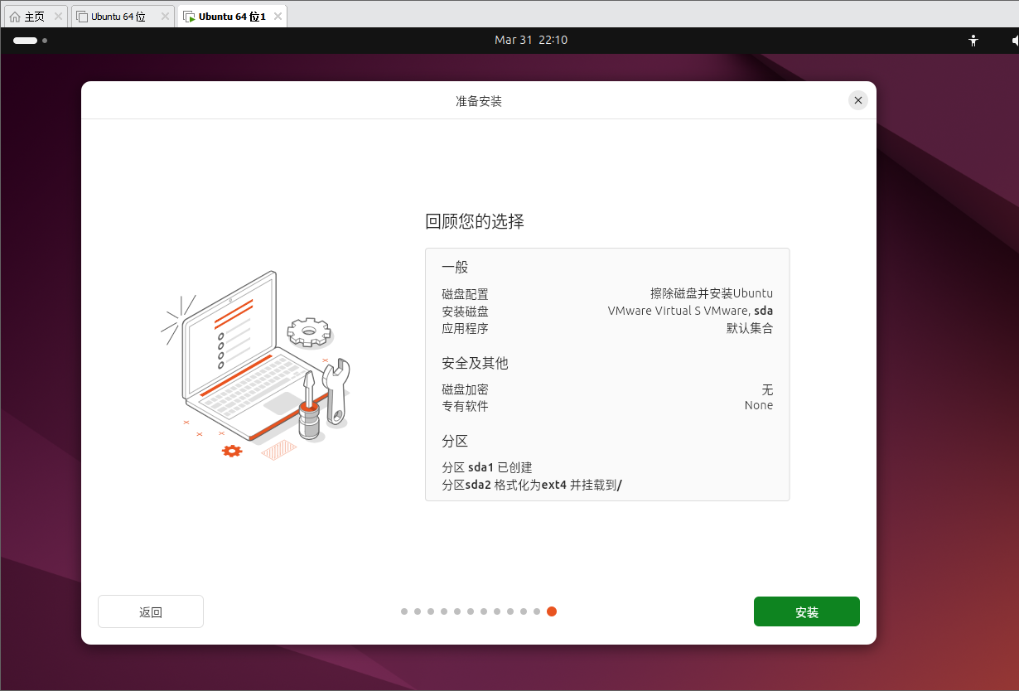Click the laptop and tools illustration
This screenshot has height=691, width=1019.
255,365
